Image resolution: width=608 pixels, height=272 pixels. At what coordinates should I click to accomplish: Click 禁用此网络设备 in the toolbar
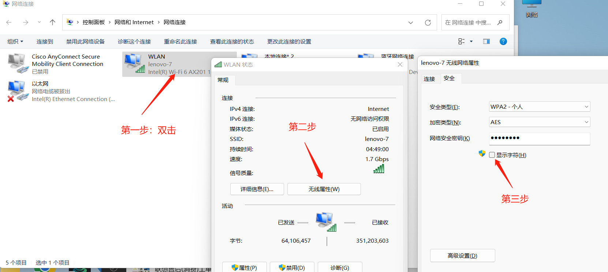(x=85, y=41)
